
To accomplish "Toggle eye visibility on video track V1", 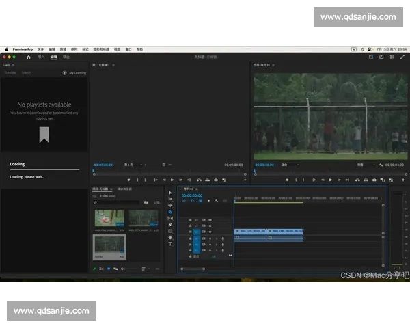I will (x=210, y=232).
